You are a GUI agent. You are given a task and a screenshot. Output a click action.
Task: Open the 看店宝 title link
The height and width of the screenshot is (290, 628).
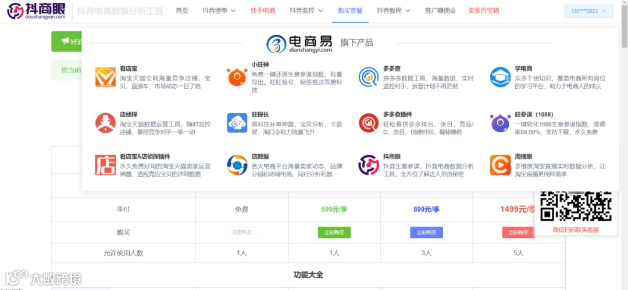[129, 68]
